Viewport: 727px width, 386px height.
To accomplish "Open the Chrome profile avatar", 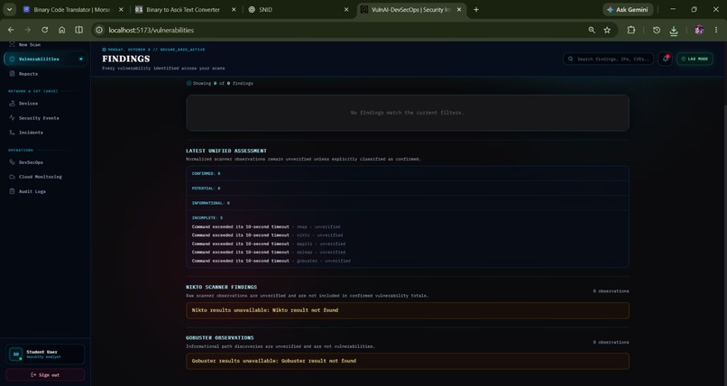I will coord(699,30).
